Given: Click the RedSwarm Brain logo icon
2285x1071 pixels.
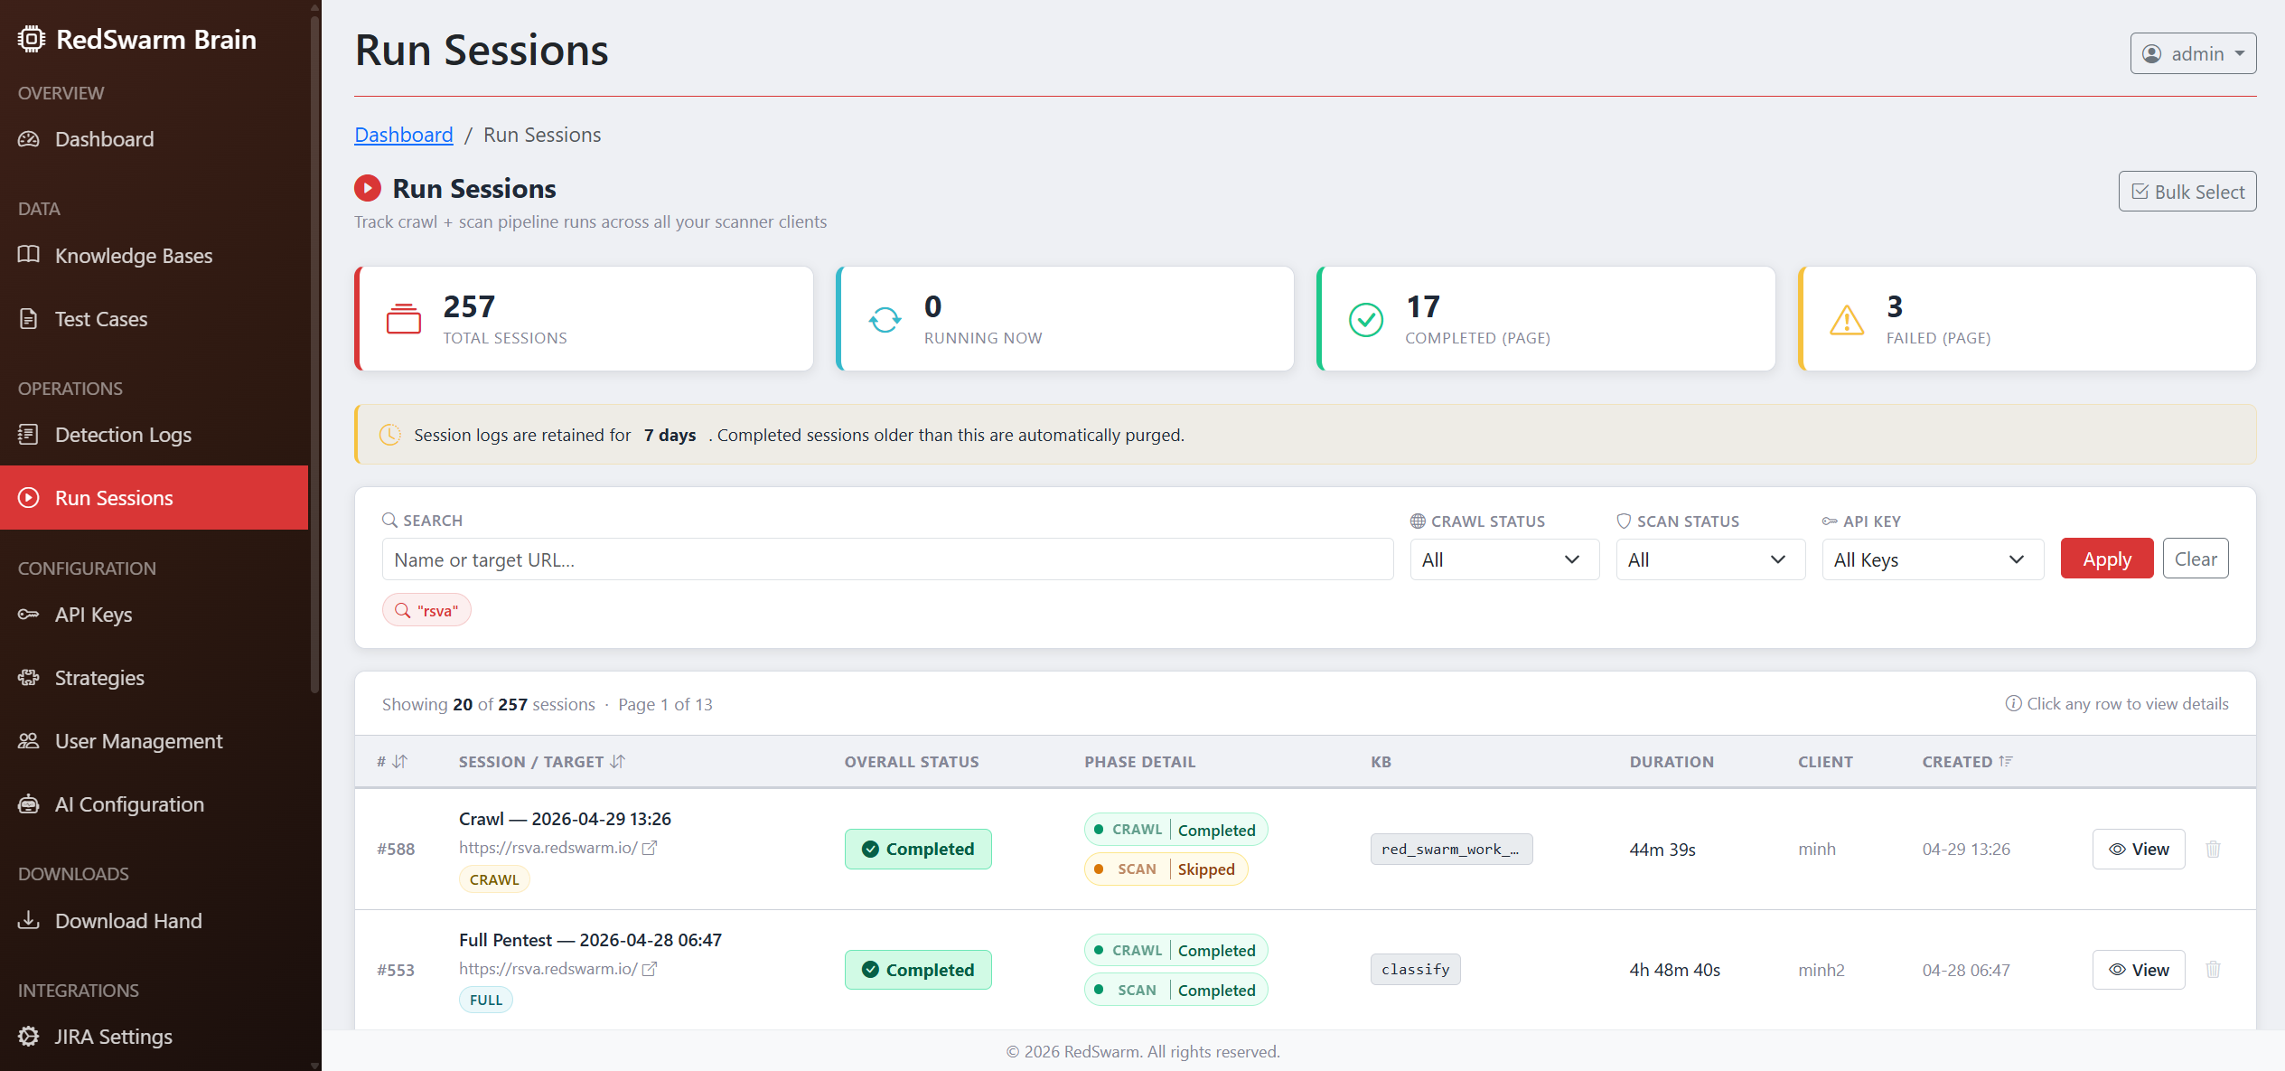Looking at the screenshot, I should pos(32,38).
